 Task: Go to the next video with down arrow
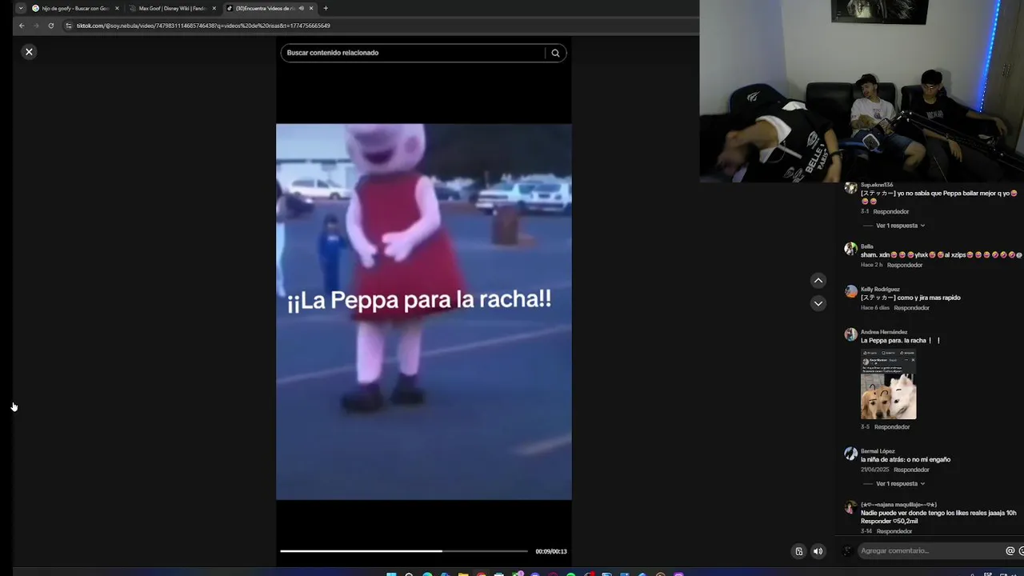[x=818, y=303]
